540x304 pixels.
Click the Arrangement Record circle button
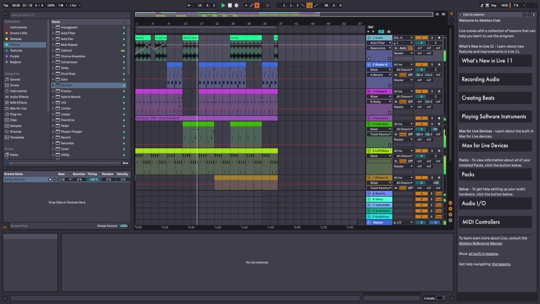[x=236, y=5]
